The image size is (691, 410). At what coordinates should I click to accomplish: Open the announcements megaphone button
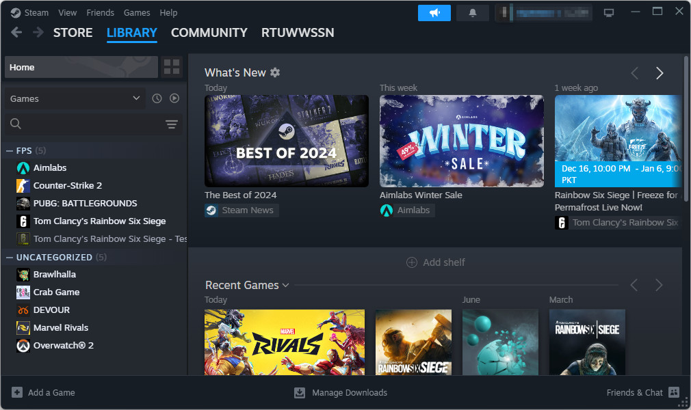434,13
